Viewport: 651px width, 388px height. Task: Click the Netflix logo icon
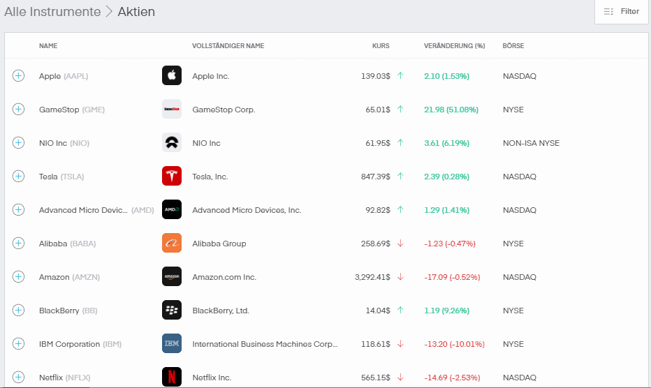tap(171, 377)
